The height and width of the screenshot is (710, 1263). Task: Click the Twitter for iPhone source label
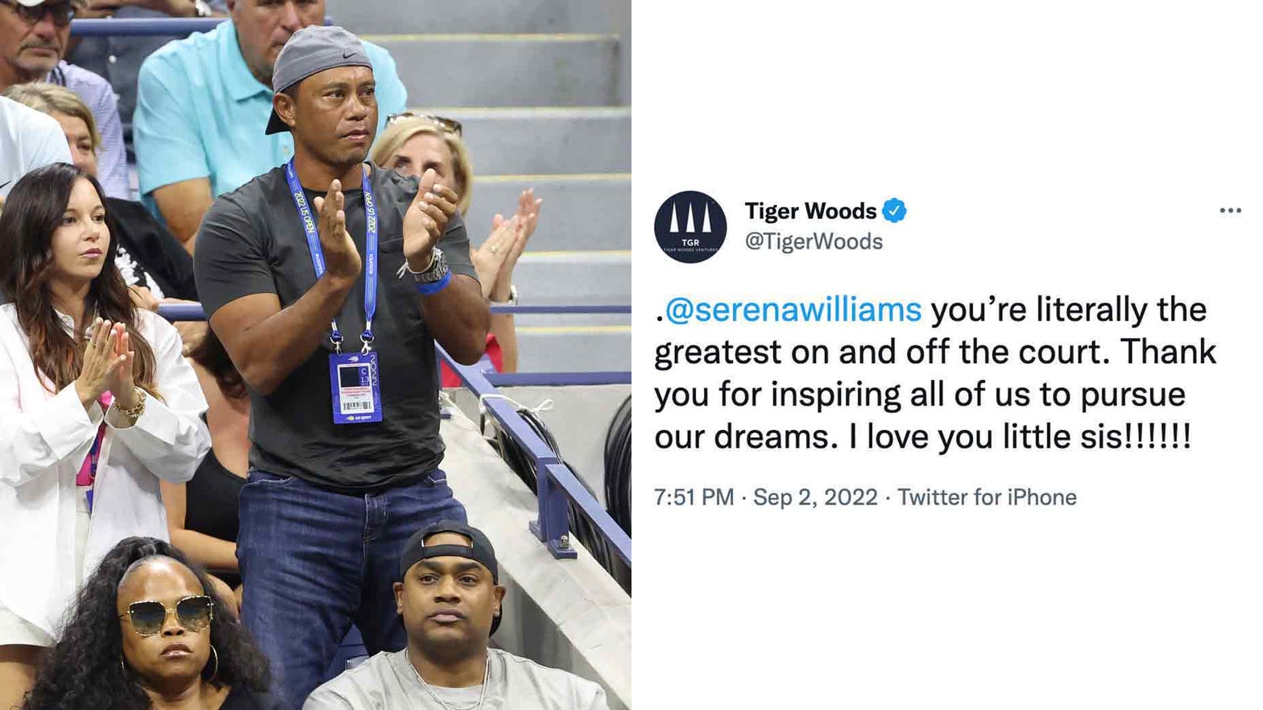(x=987, y=497)
